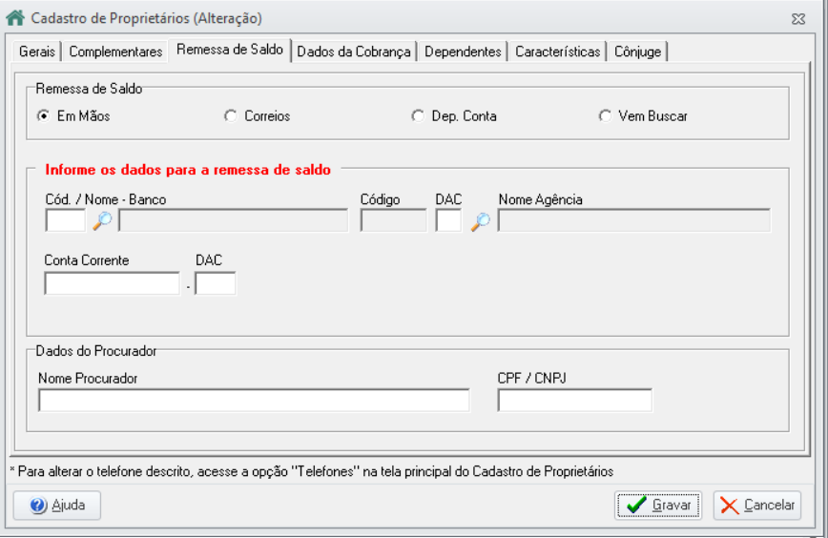Open the Gerais tab
This screenshot has width=828, height=538.
coord(37,52)
